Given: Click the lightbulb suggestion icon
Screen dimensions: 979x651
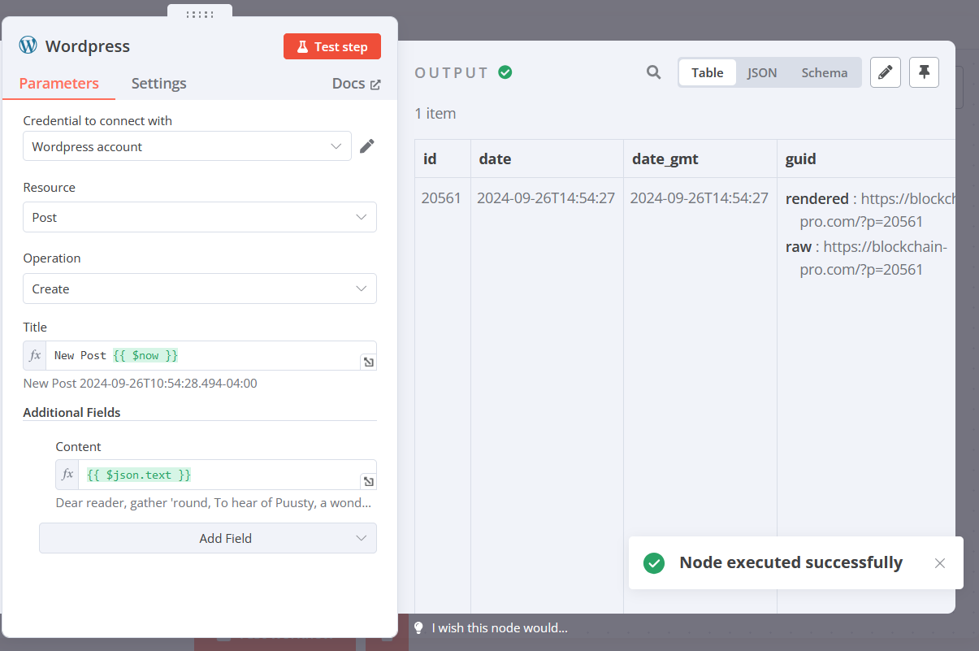Looking at the screenshot, I should coord(419,627).
